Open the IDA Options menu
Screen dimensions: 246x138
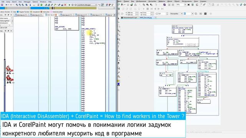35,2
